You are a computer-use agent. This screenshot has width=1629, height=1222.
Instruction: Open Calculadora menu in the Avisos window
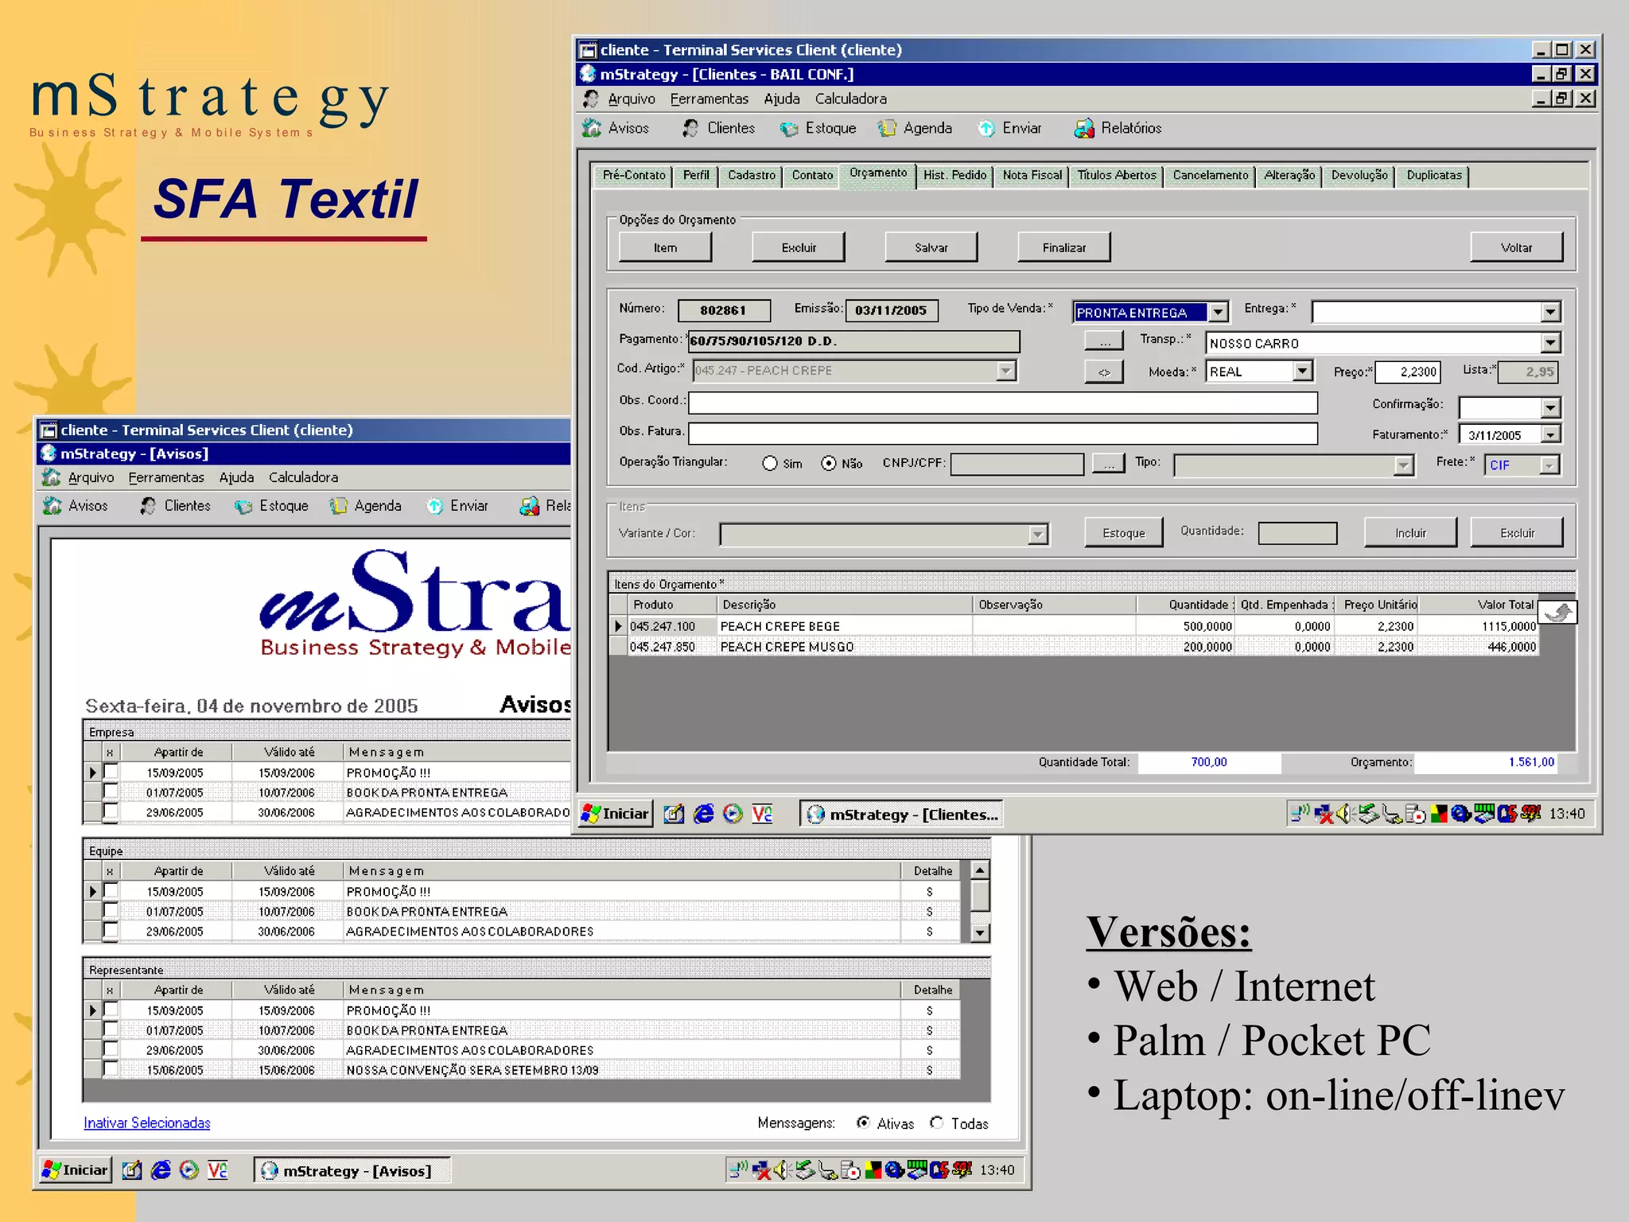(x=303, y=477)
